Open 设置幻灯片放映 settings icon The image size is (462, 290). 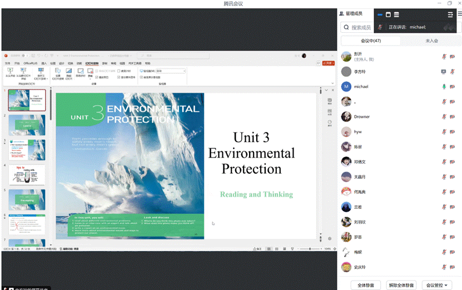click(58, 72)
